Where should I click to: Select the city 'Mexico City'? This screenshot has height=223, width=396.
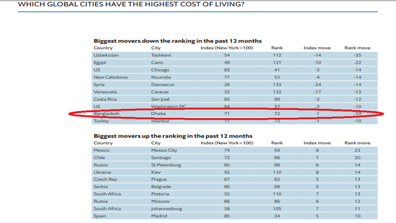click(x=164, y=150)
